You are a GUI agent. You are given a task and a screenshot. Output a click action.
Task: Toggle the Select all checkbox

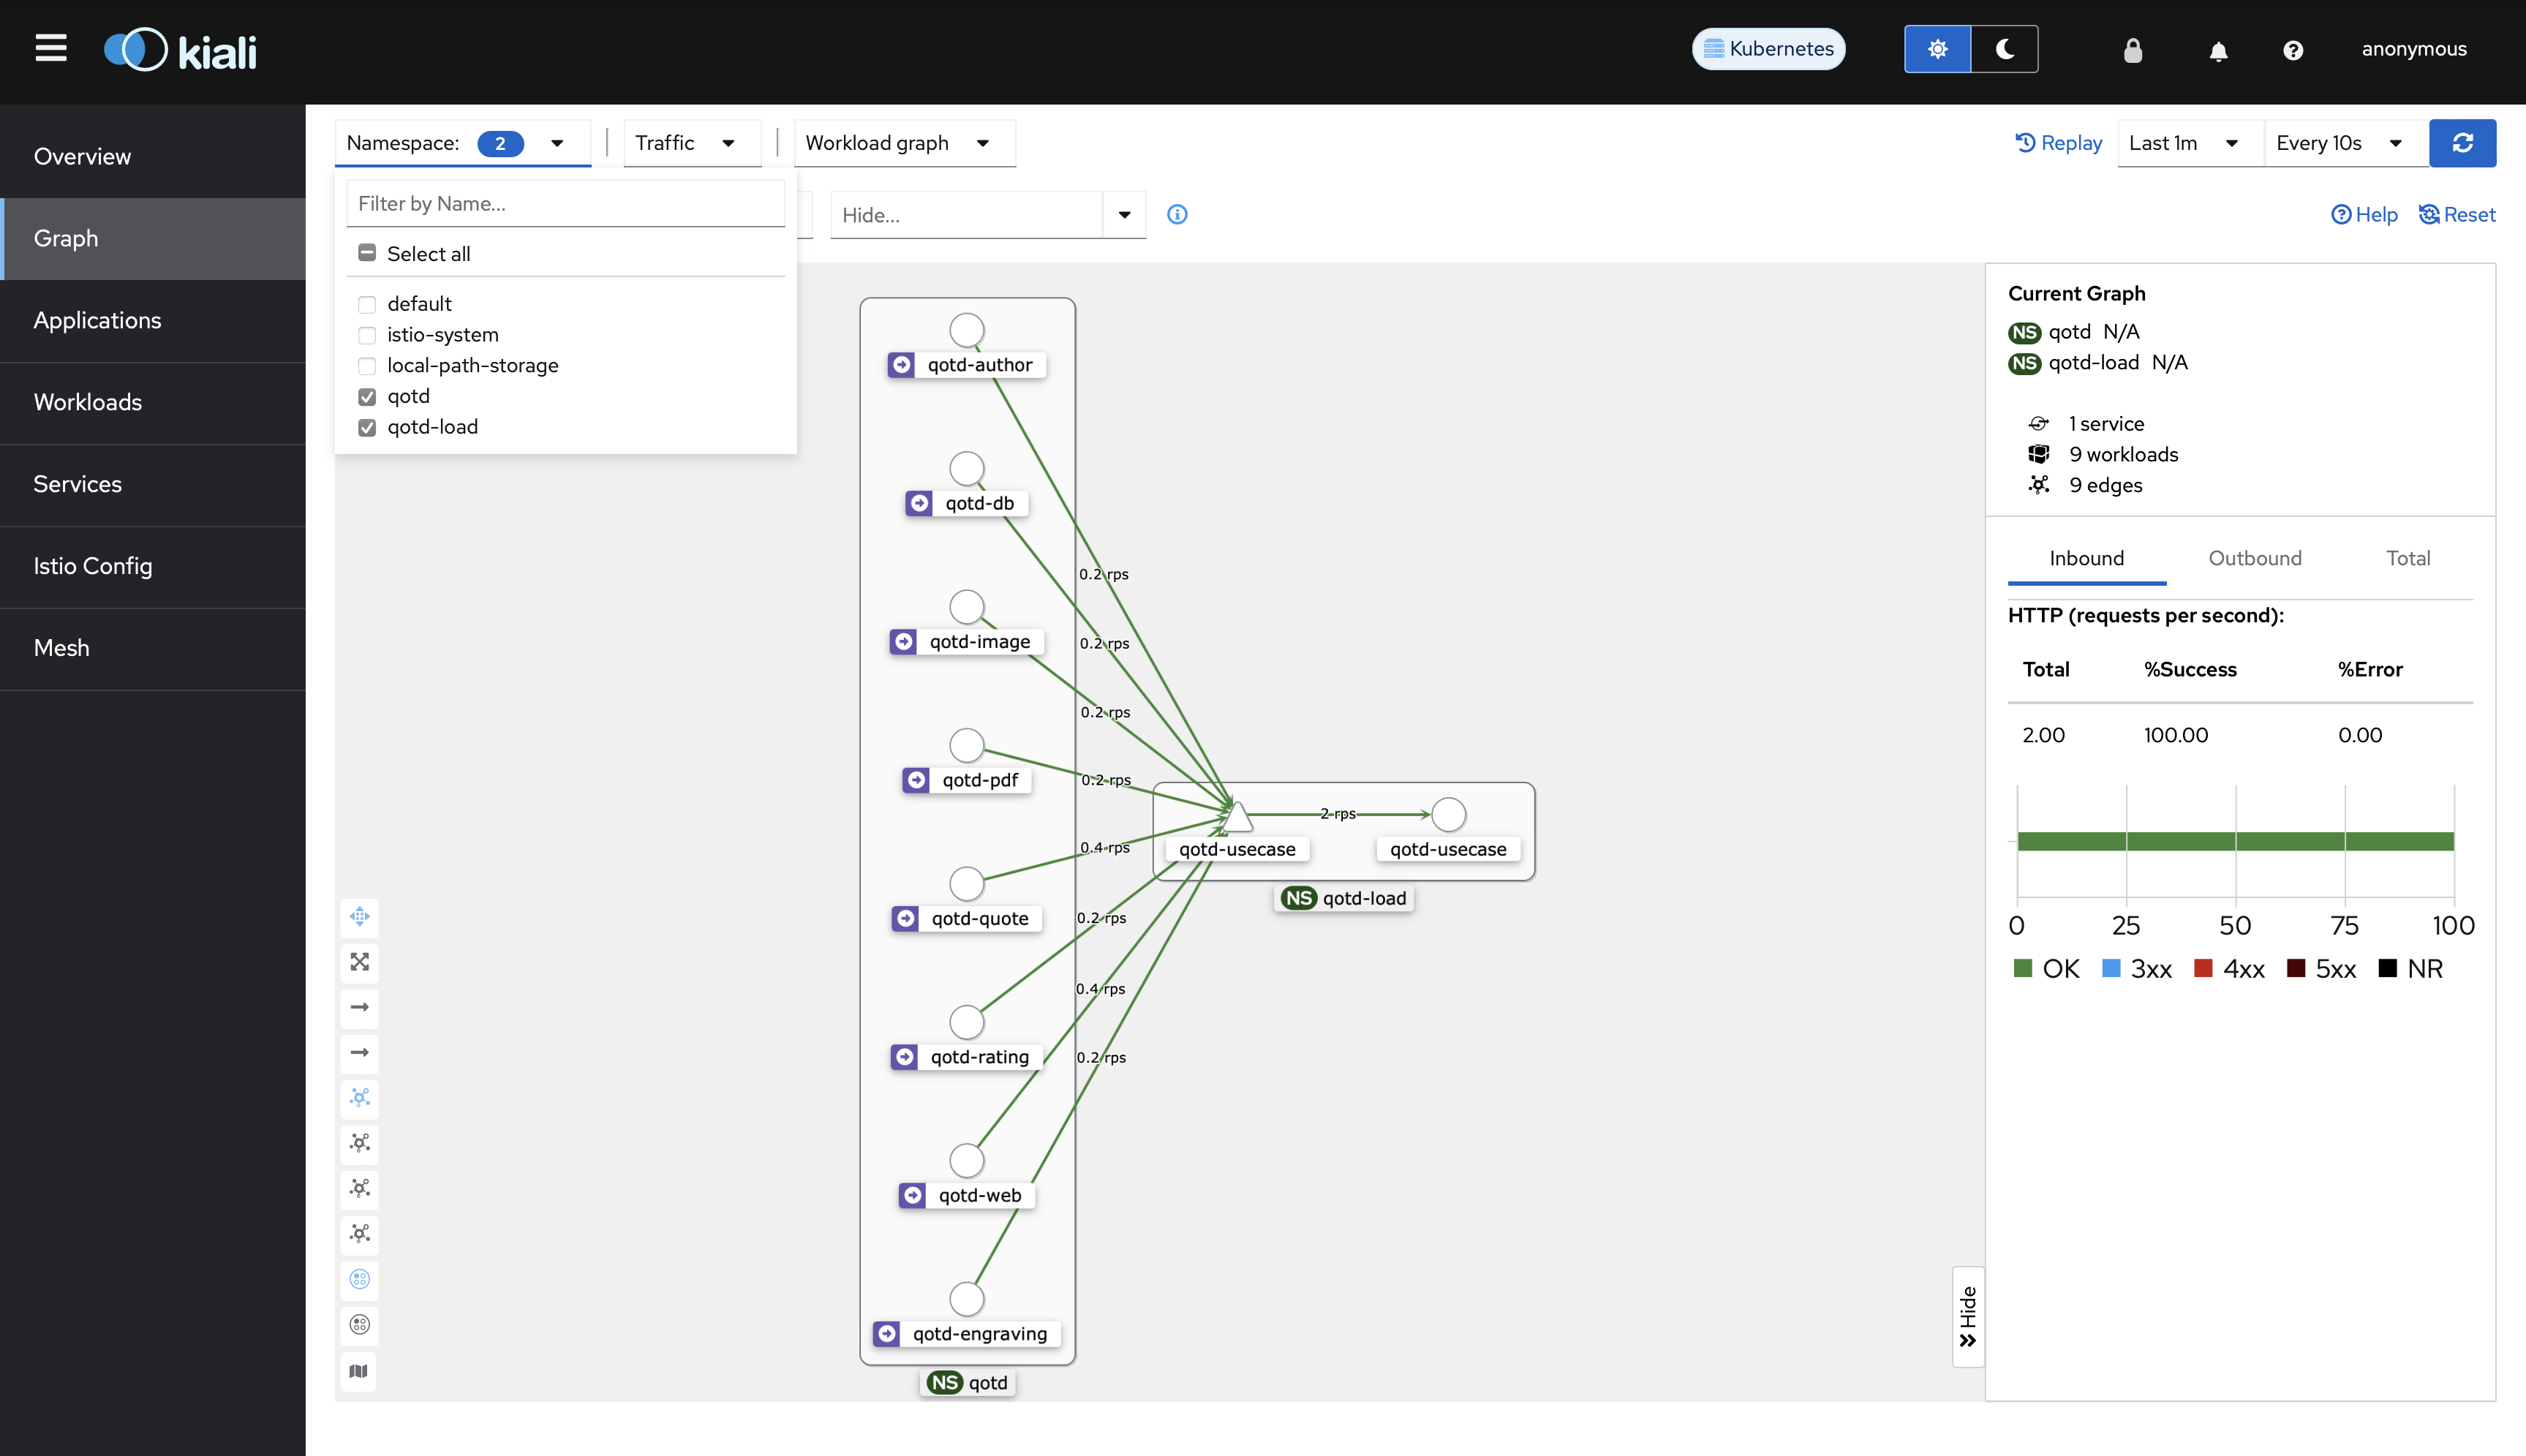click(x=367, y=253)
